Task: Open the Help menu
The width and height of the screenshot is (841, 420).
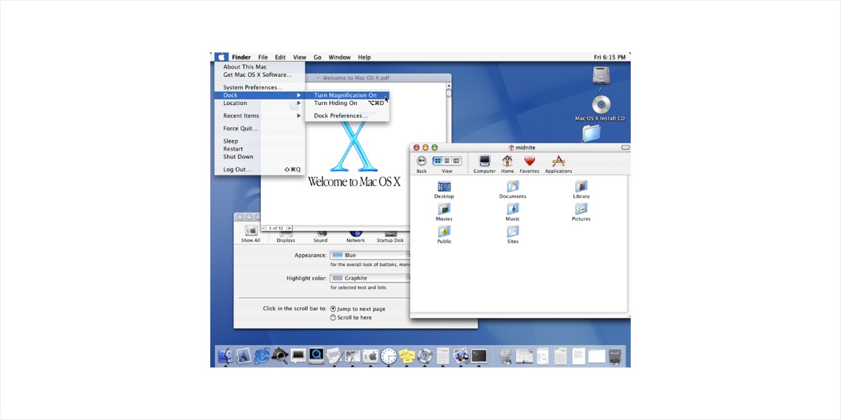Action: tap(364, 57)
